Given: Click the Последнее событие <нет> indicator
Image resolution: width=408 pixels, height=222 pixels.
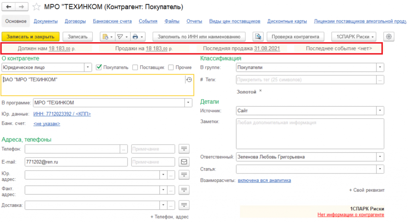Looking at the screenshot, I should (339, 49).
